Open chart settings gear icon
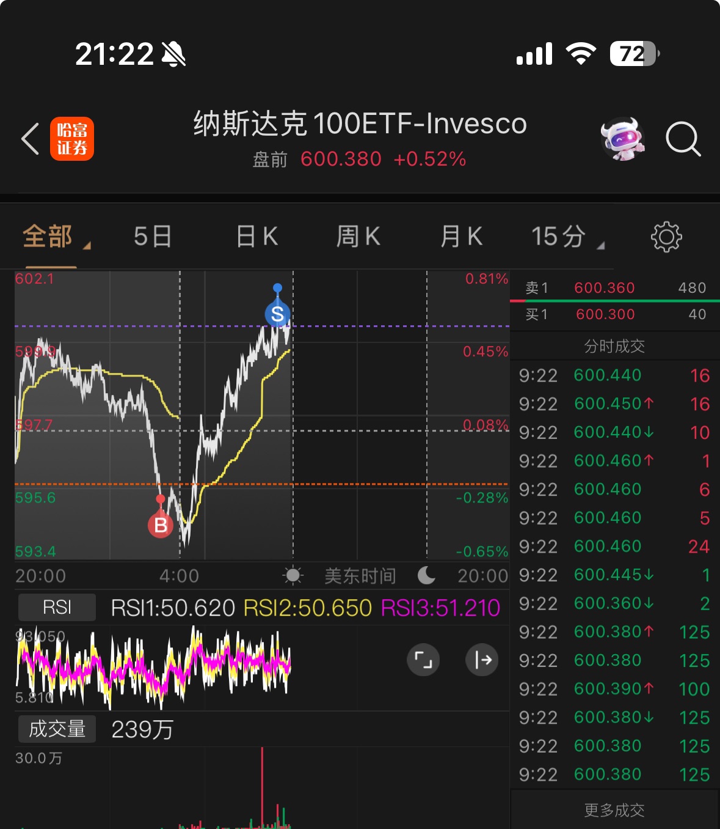The width and height of the screenshot is (720, 829). point(666,237)
